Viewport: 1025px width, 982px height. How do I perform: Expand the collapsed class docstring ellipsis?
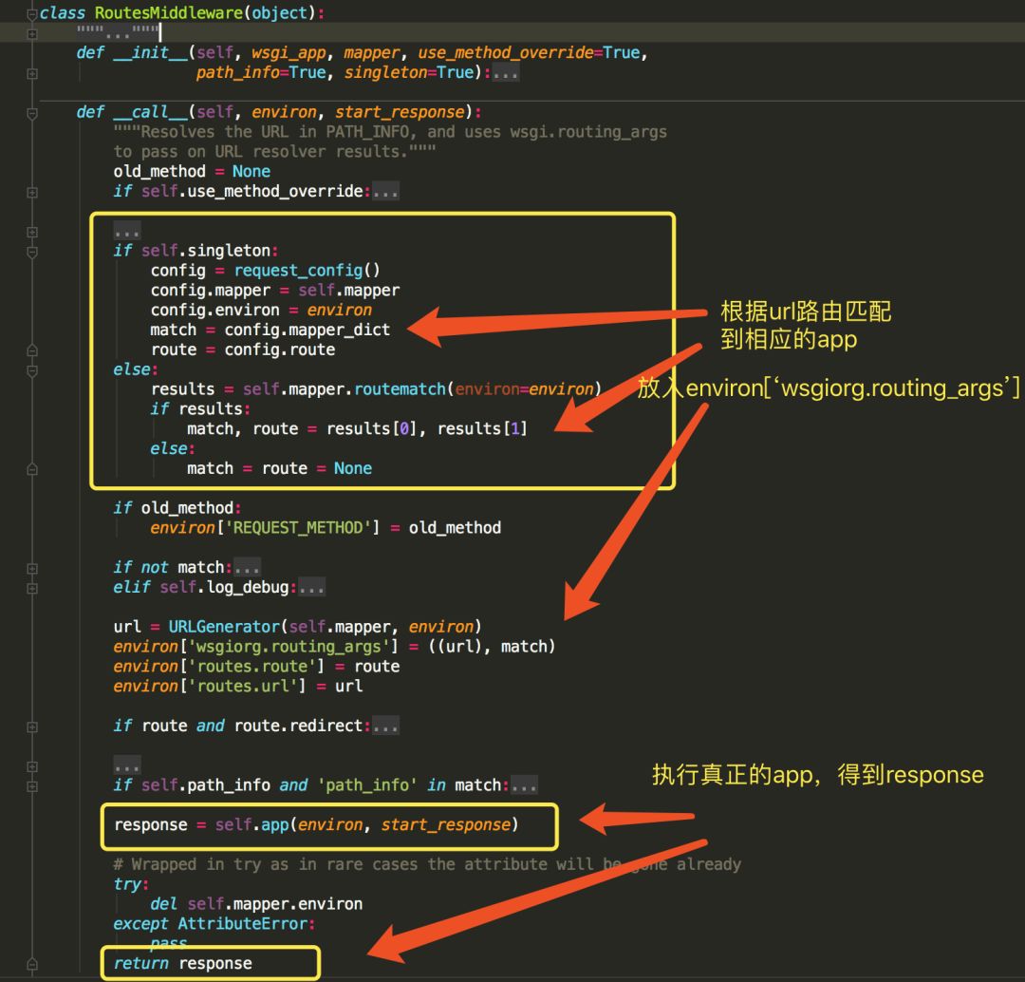click(118, 34)
